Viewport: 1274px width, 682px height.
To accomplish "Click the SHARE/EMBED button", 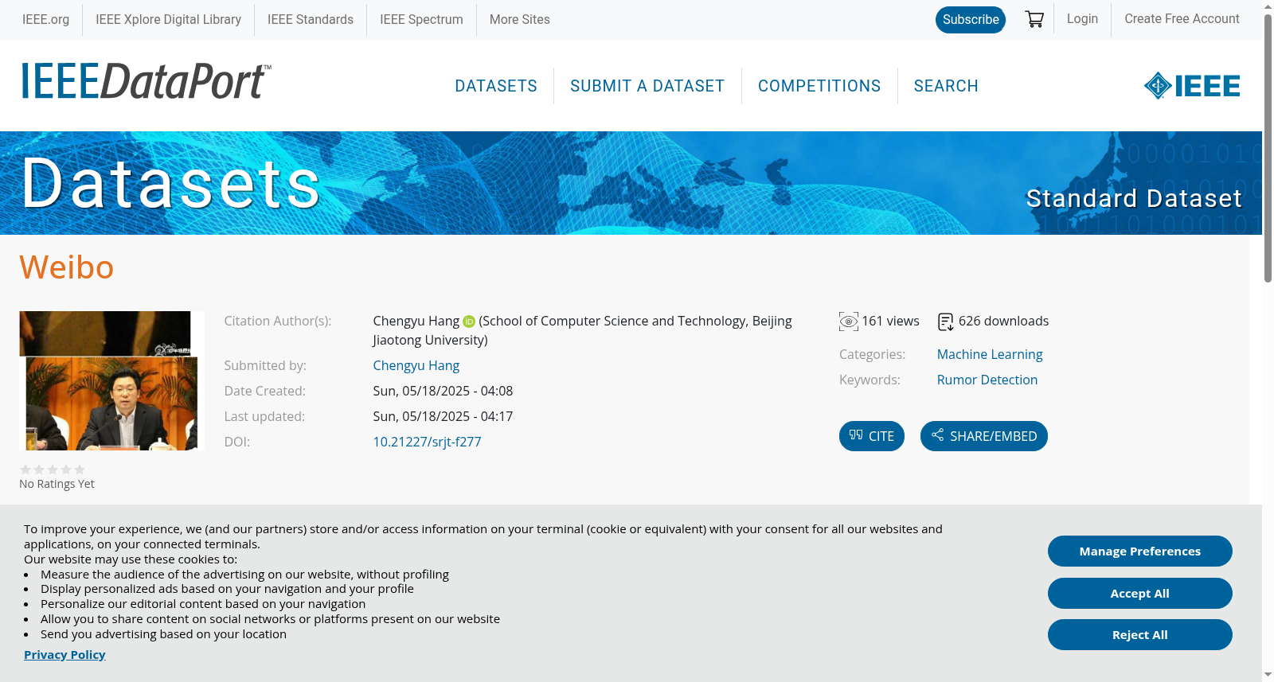I will [984, 436].
